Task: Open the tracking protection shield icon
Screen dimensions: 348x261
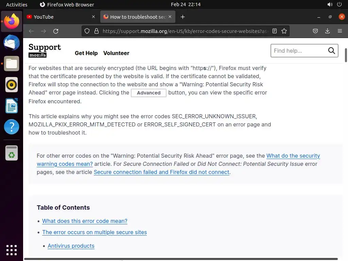Action: click(x=87, y=31)
